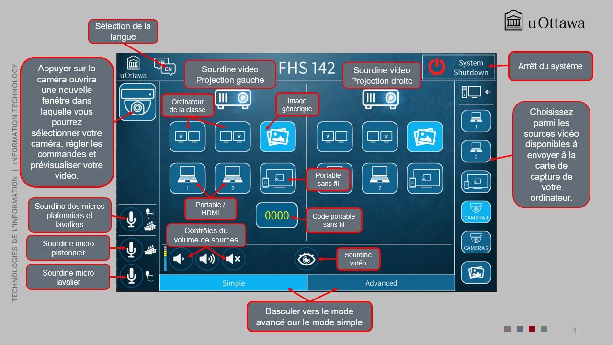Raise the source volume

tap(207, 259)
